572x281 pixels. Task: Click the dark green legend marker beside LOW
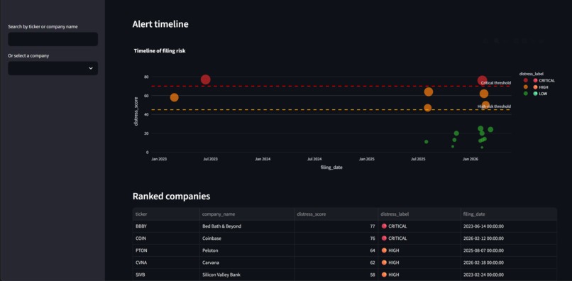point(526,94)
